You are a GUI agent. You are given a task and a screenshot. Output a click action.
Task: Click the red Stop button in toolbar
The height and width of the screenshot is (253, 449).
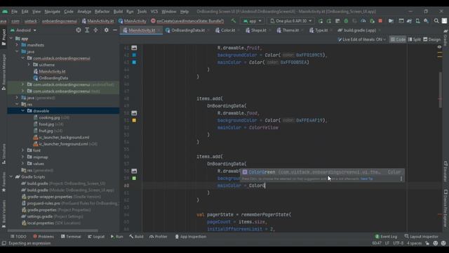(380, 21)
